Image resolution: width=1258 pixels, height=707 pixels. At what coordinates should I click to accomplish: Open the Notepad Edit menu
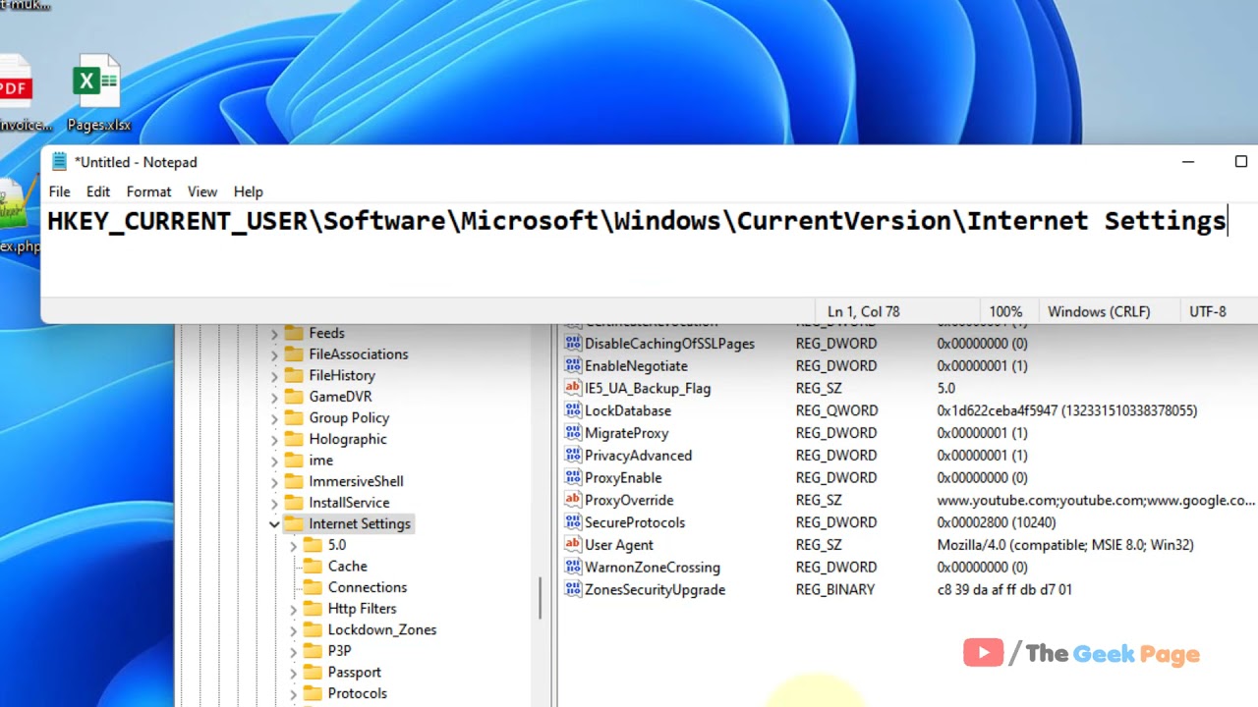click(97, 191)
